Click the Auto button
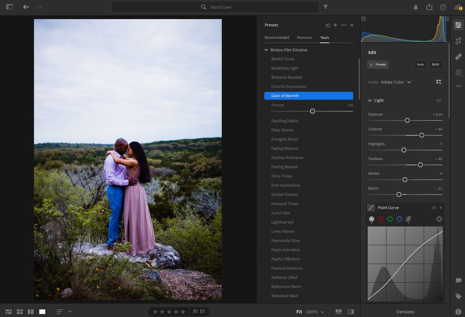Viewport: 465px width, 317px height. tap(420, 65)
